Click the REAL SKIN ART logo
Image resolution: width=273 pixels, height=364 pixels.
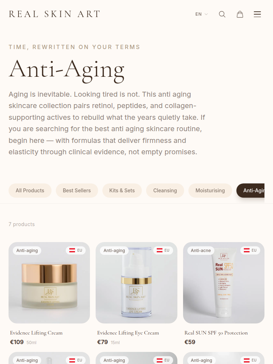(x=54, y=14)
